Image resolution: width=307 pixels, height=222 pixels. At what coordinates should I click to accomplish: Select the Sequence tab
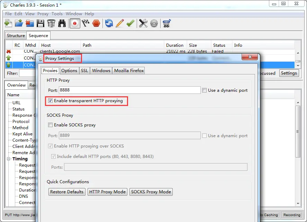pos(38,36)
